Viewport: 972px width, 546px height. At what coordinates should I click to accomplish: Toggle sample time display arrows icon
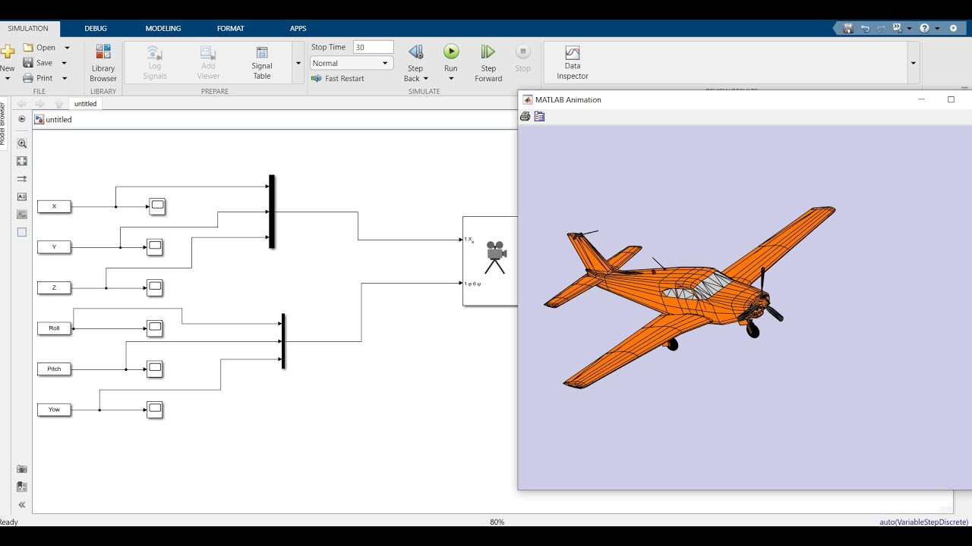tap(22, 179)
